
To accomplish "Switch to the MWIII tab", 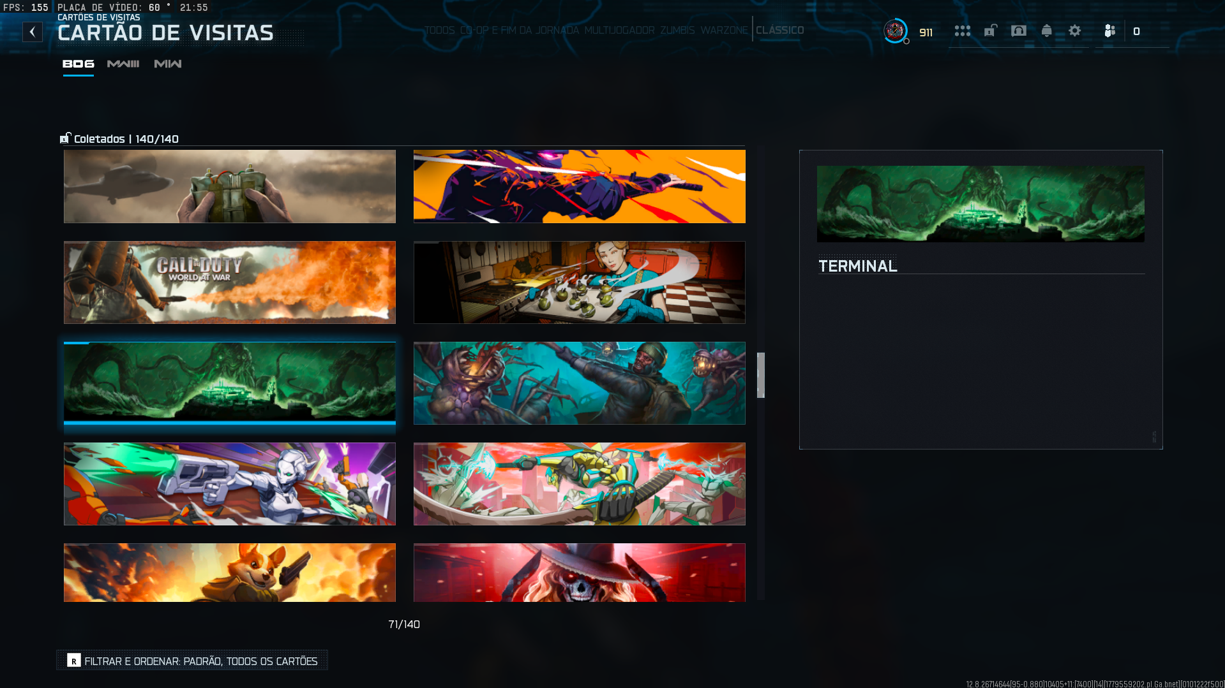I will click(123, 64).
